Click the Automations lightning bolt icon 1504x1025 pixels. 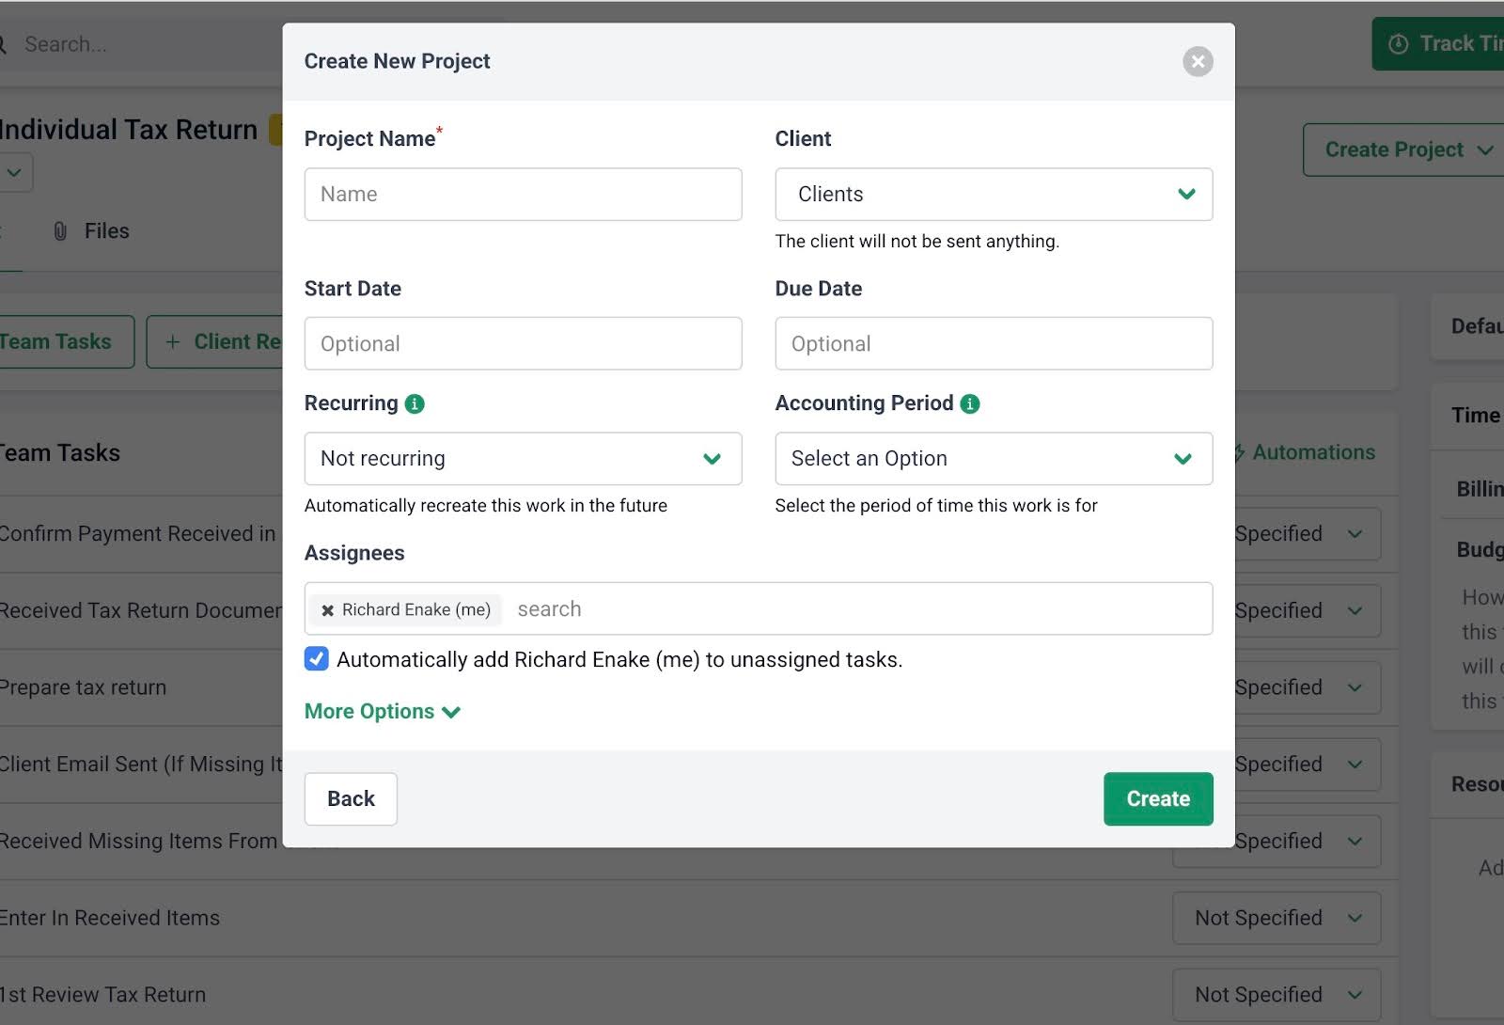point(1241,452)
